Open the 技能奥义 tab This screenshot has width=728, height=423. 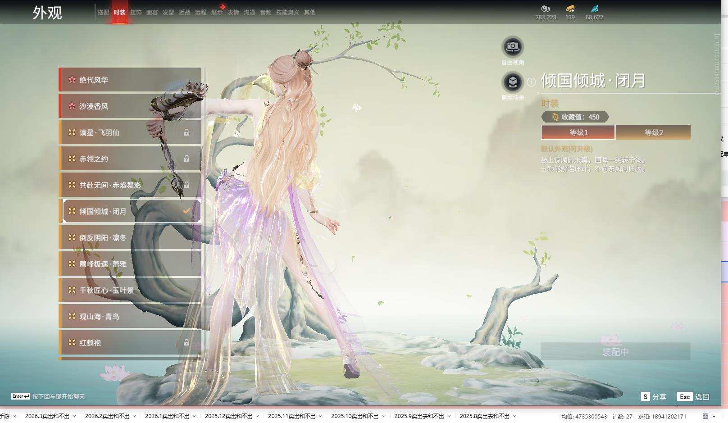click(287, 12)
